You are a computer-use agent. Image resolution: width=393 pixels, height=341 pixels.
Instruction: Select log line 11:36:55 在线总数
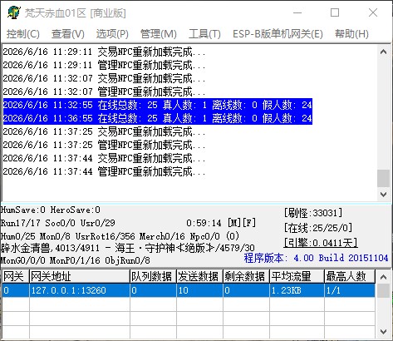point(158,118)
